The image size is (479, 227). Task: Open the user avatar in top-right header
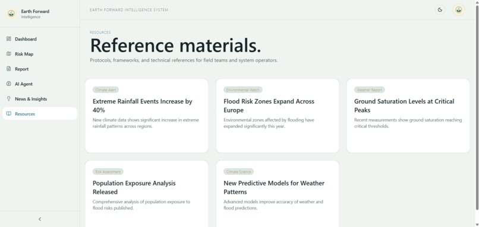tap(459, 9)
